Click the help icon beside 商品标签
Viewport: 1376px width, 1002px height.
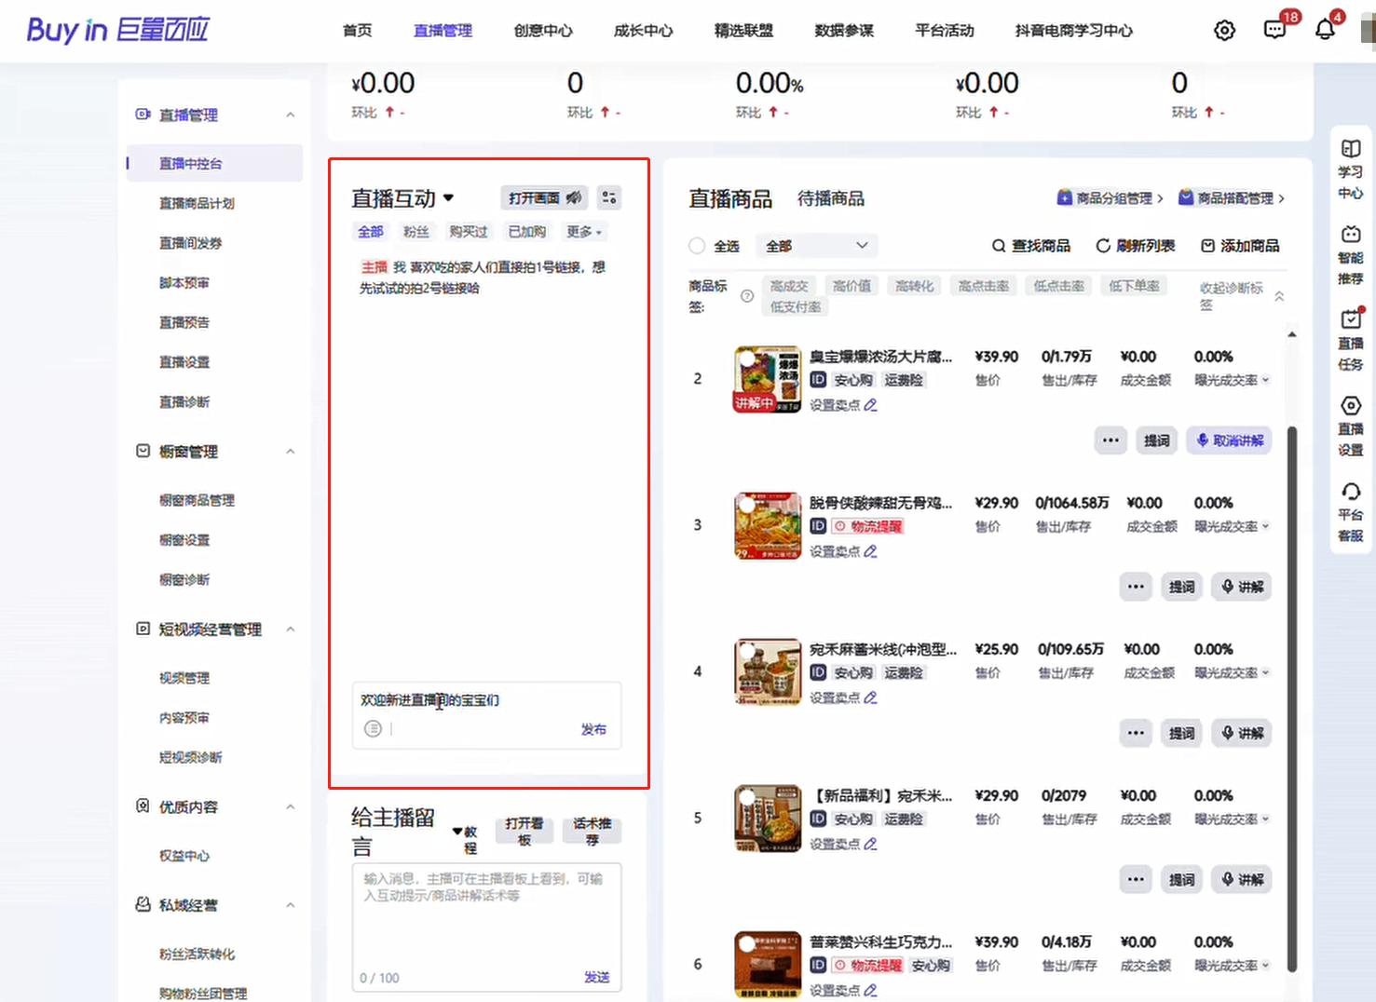[x=746, y=296]
